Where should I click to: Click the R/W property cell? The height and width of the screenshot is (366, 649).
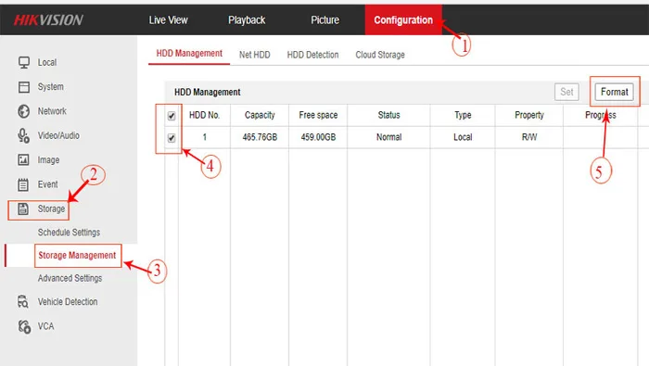[x=529, y=137]
